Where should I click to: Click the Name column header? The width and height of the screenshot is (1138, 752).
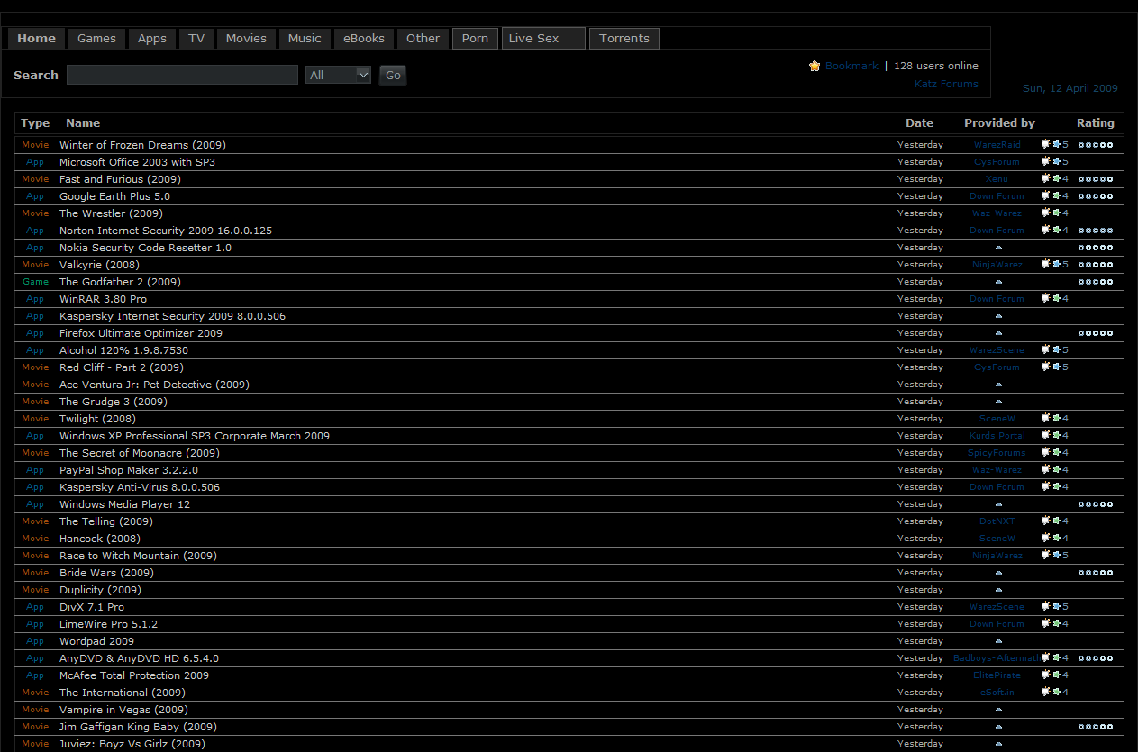[83, 123]
